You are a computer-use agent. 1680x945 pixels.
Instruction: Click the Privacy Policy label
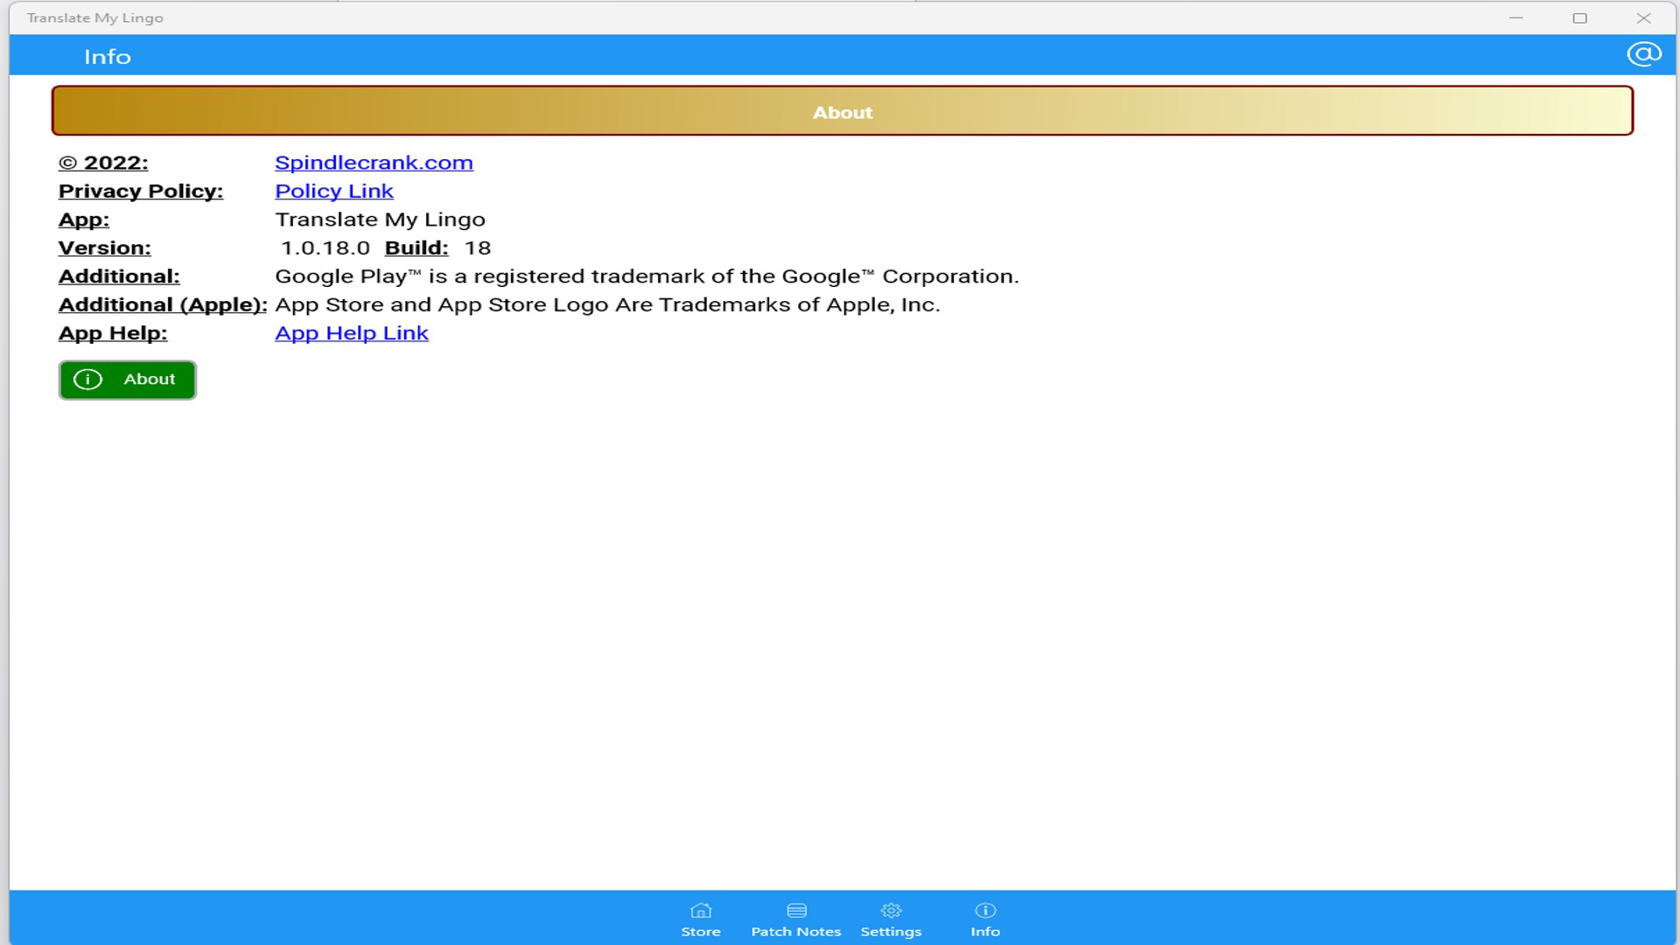point(140,191)
